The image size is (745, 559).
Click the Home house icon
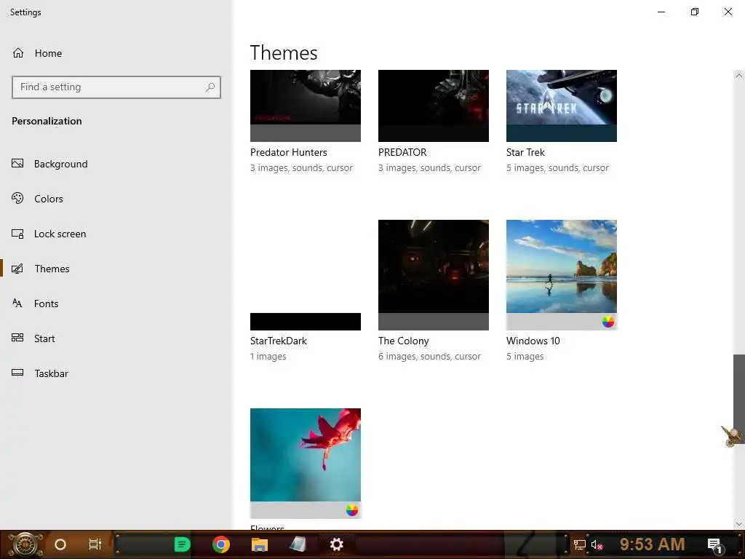pyautogui.click(x=18, y=52)
